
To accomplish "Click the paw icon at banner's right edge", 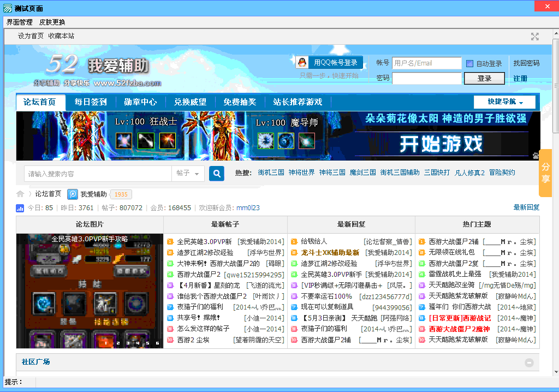I will (x=536, y=156).
